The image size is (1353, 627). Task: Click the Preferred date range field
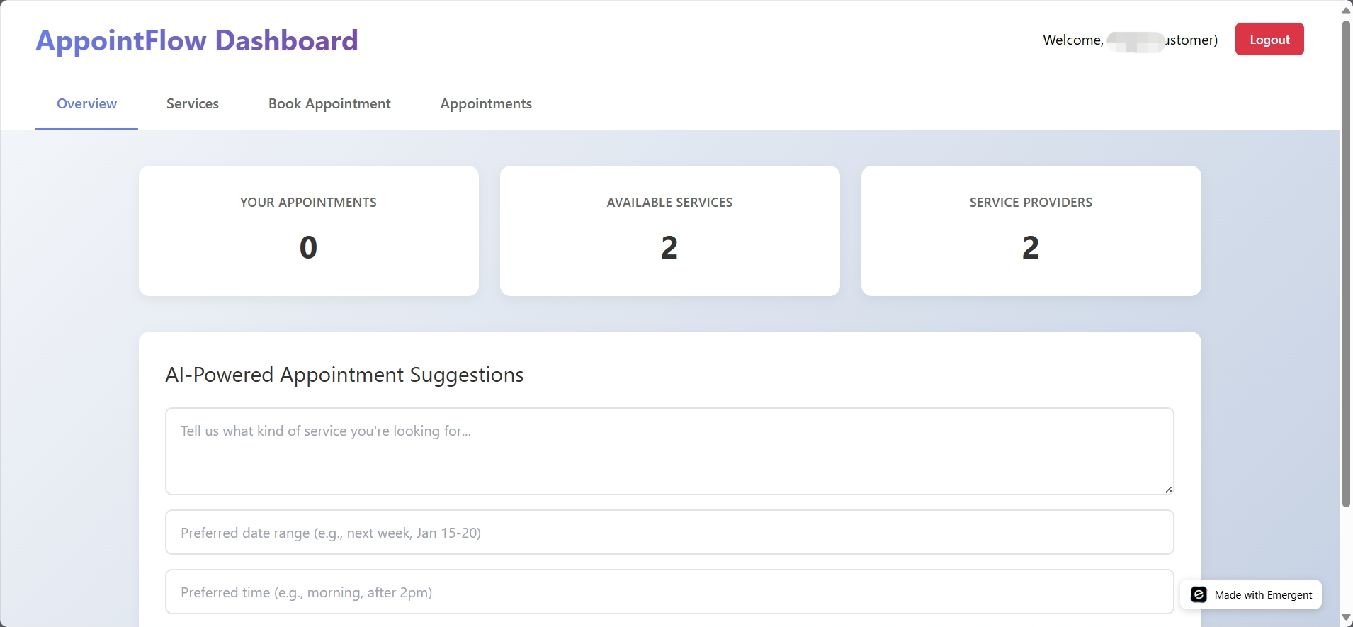(x=669, y=532)
